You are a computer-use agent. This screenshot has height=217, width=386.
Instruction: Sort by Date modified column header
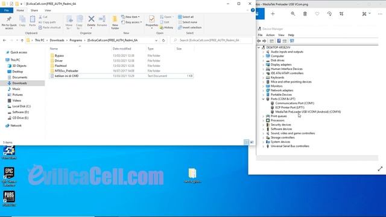click(122, 49)
